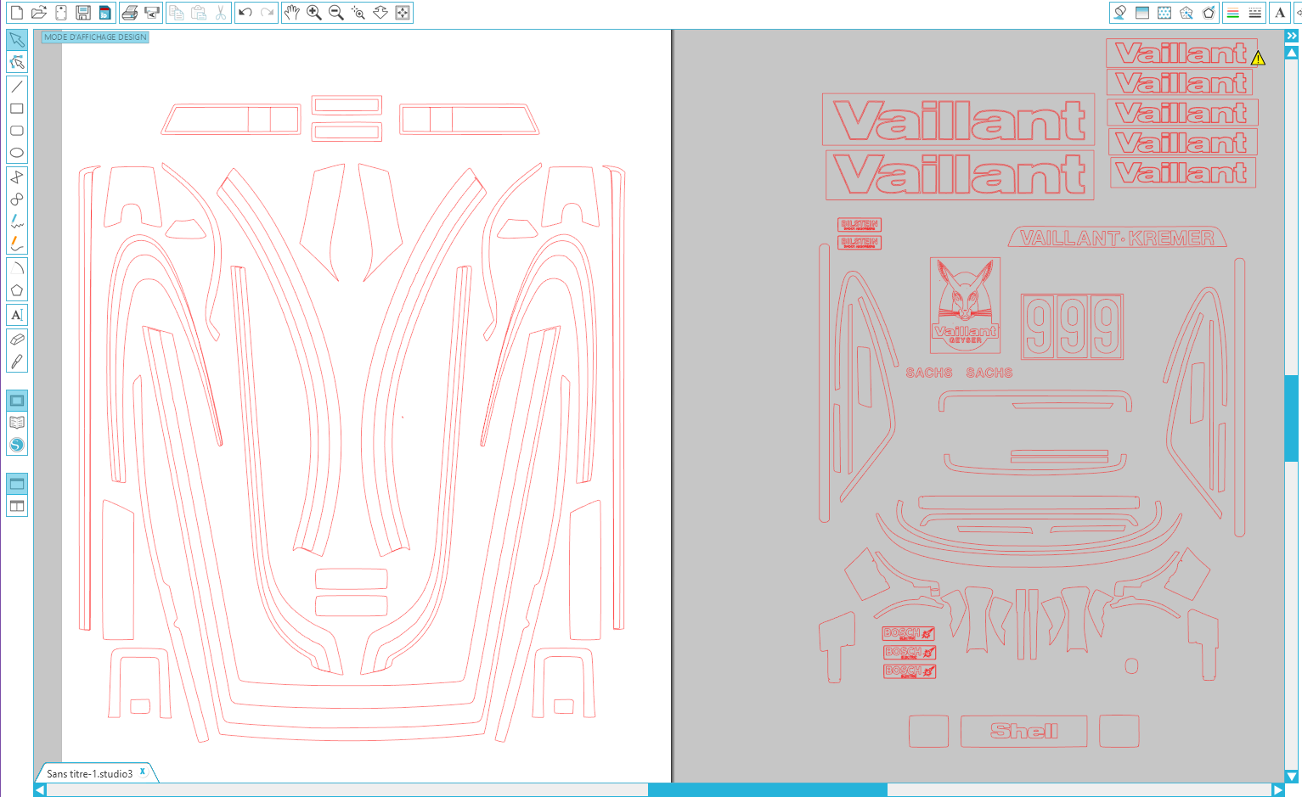Select the Draw a Curve Shape tool
The height and width of the screenshot is (797, 1302).
pyautogui.click(x=17, y=199)
